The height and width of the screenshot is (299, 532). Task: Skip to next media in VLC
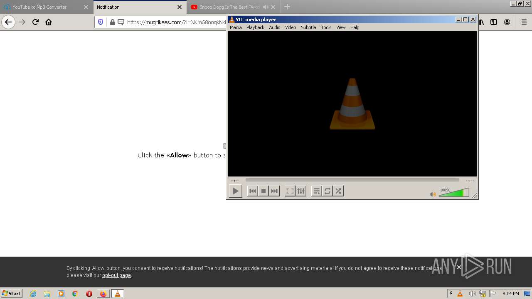[x=274, y=191]
